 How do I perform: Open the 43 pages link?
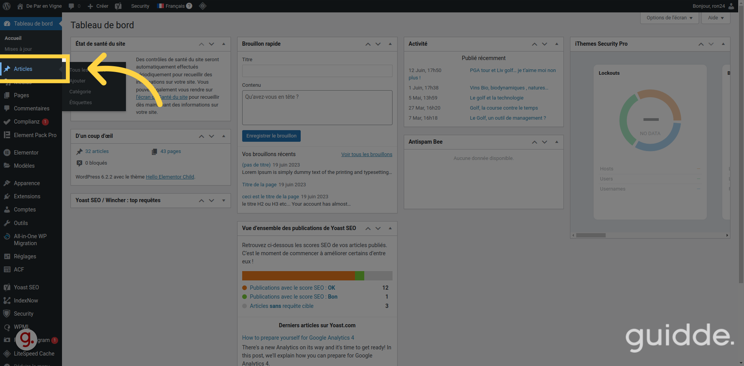tap(170, 151)
